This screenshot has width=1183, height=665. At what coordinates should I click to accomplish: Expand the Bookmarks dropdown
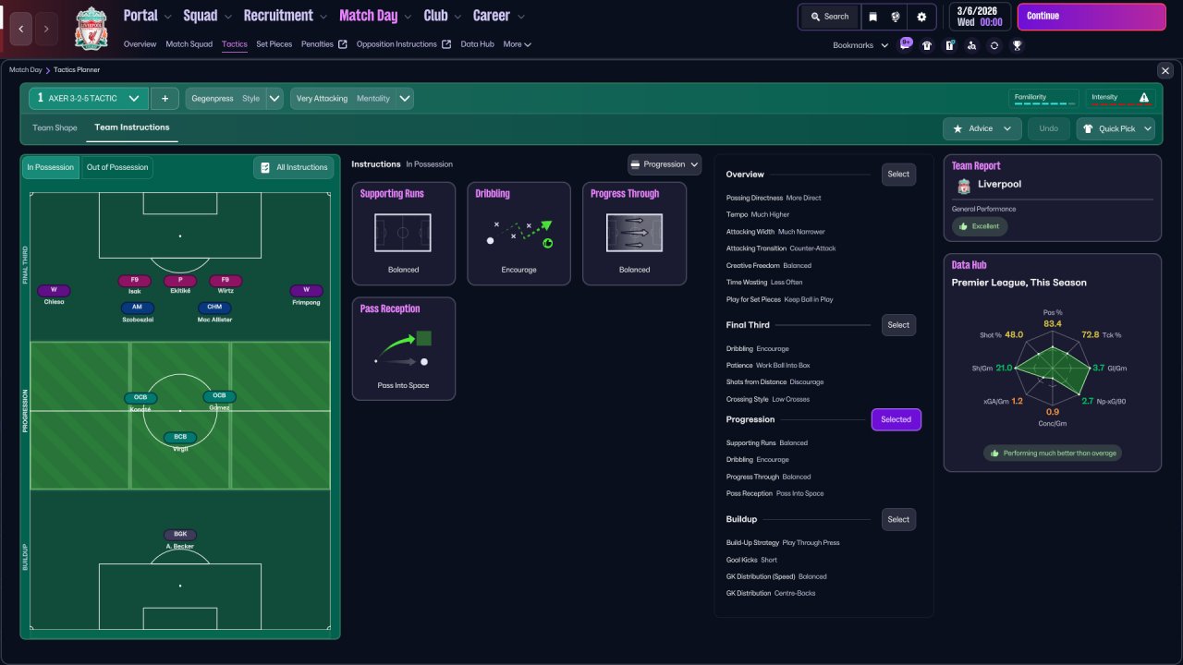pyautogui.click(x=860, y=45)
